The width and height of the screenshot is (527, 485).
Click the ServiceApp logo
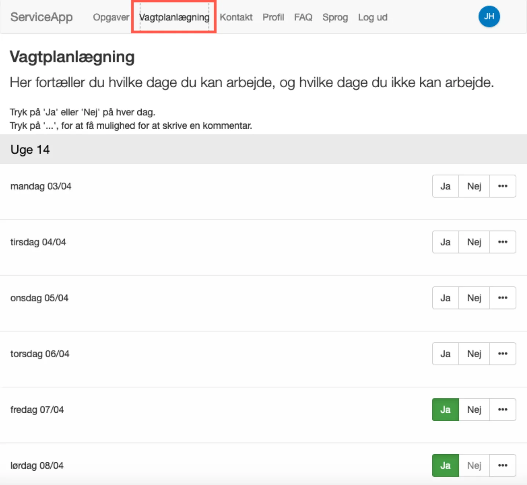coord(41,17)
